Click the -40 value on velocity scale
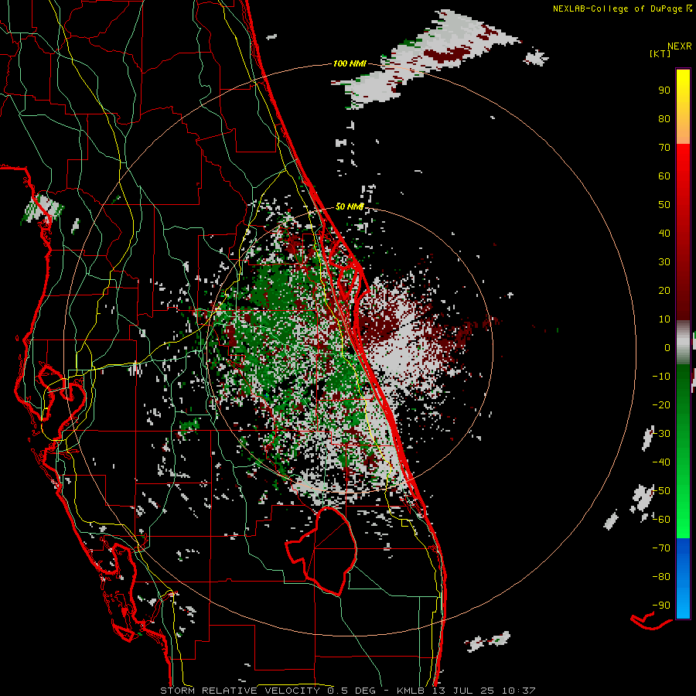 point(661,462)
